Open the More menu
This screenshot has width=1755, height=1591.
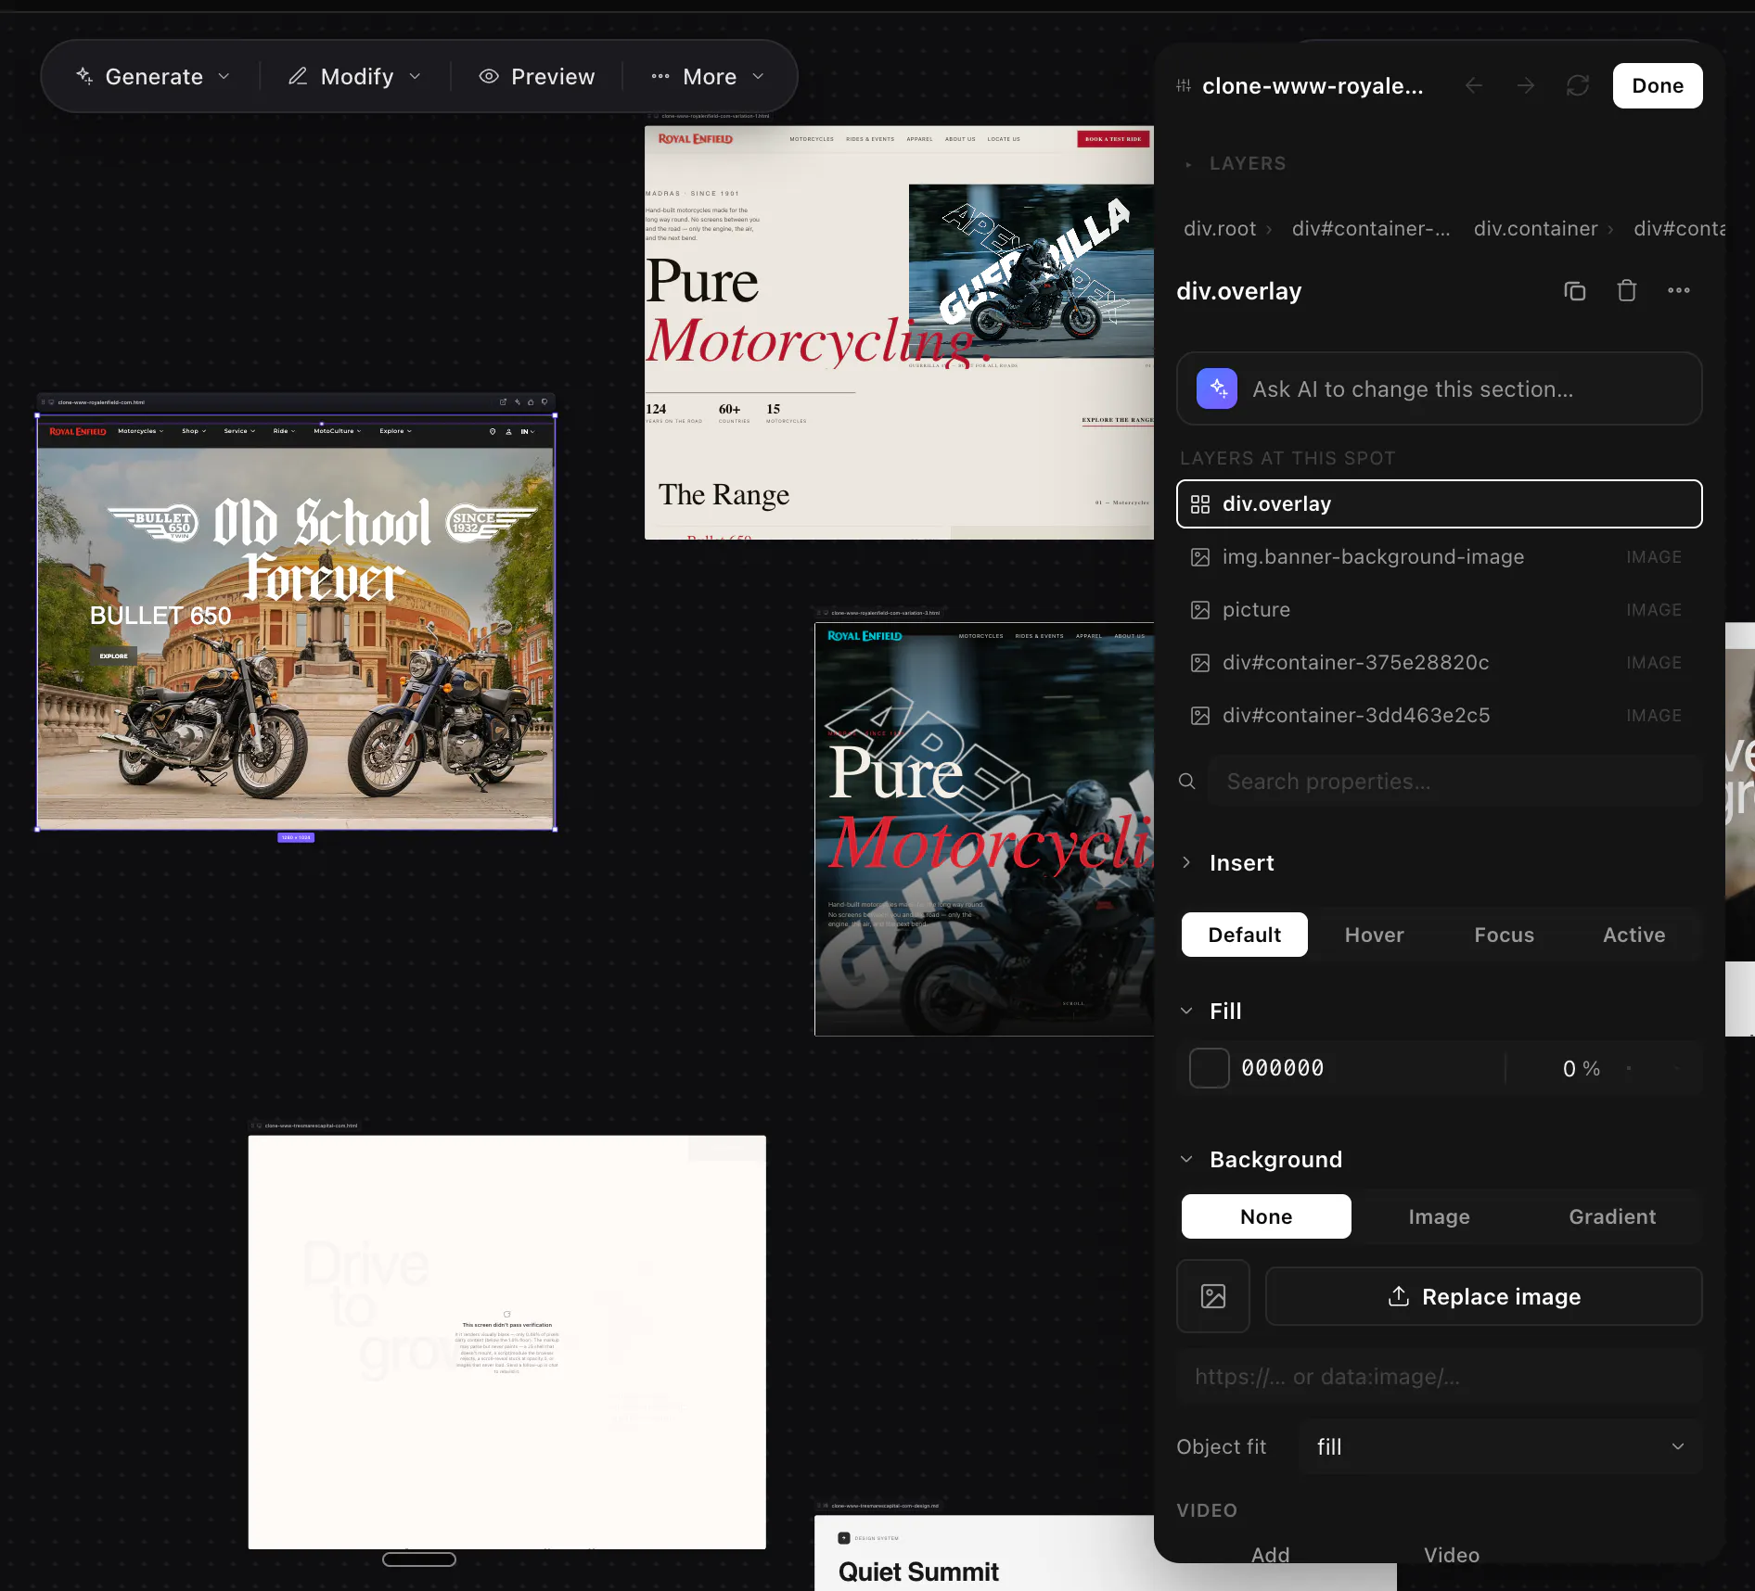(x=708, y=77)
